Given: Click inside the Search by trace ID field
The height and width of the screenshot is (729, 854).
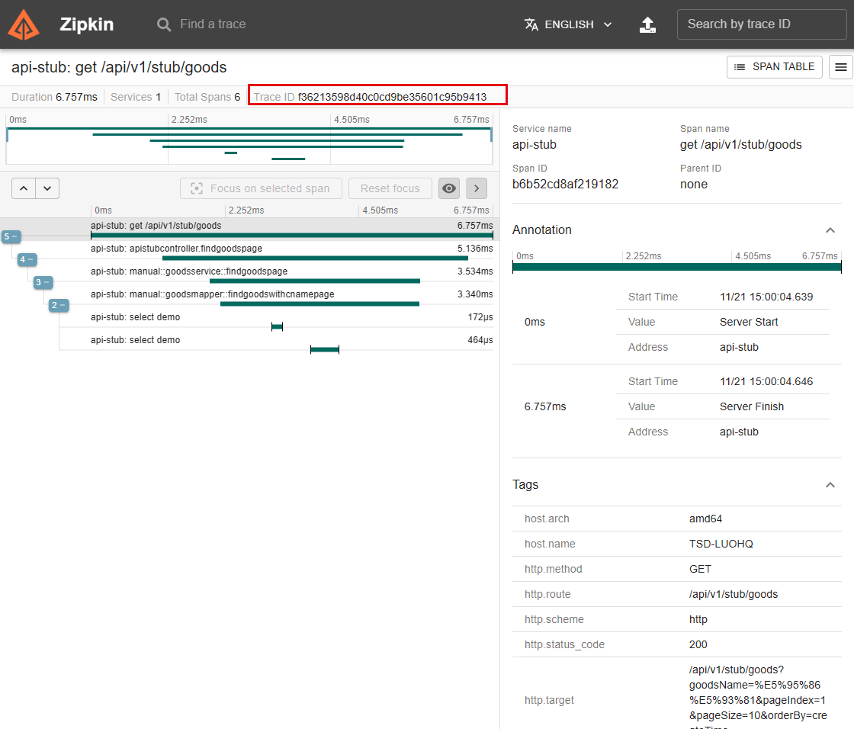Looking at the screenshot, I should coord(761,24).
